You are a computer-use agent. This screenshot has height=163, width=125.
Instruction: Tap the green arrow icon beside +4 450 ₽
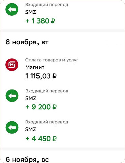12,127
